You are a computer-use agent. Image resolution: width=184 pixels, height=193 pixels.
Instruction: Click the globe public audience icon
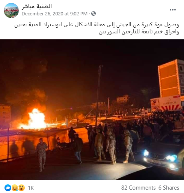[x=94, y=13]
